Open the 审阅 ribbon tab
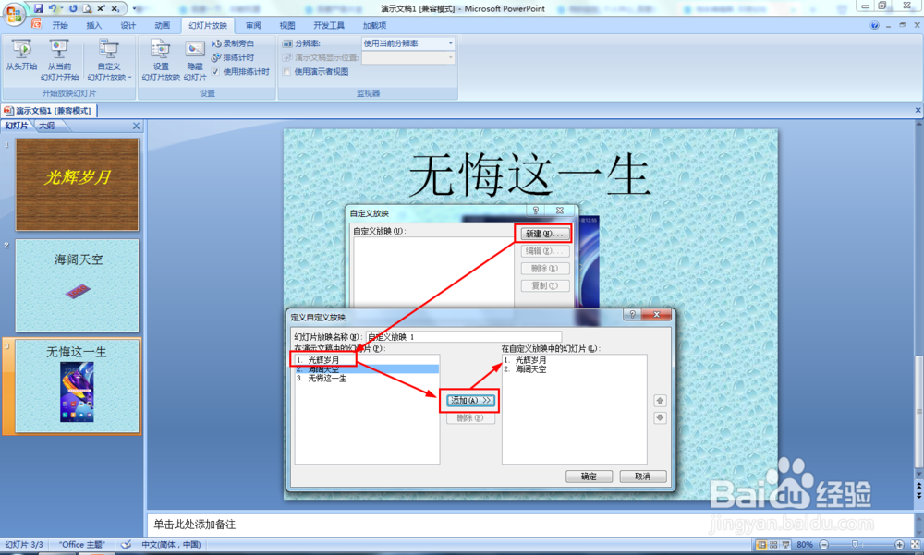Viewport: 924px width, 555px height. tap(253, 25)
